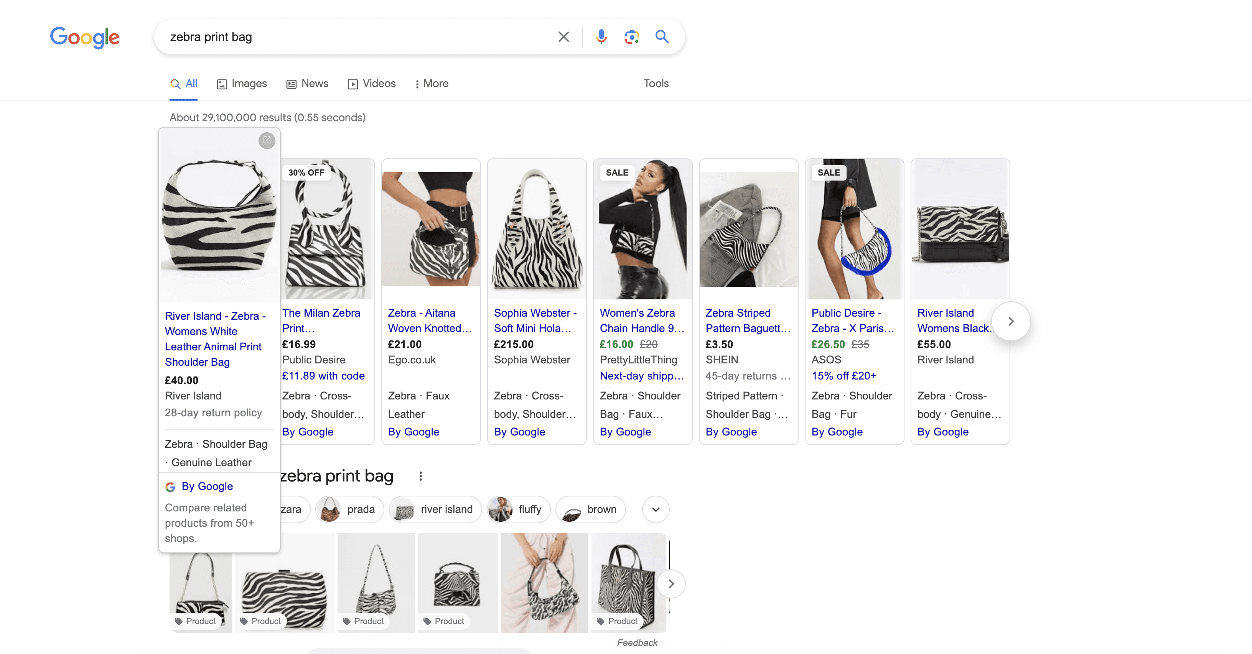1252x654 pixels.
Task: Open the ASOS SALE blue-trim bag image
Action: coord(855,229)
